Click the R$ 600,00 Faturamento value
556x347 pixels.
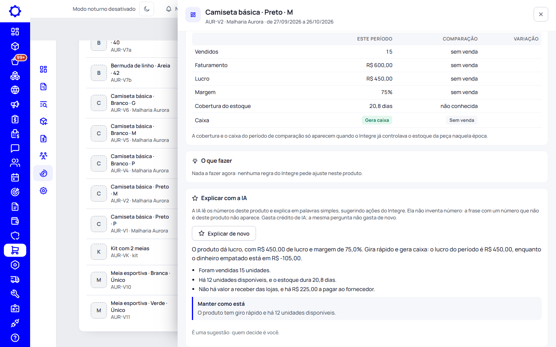379,65
